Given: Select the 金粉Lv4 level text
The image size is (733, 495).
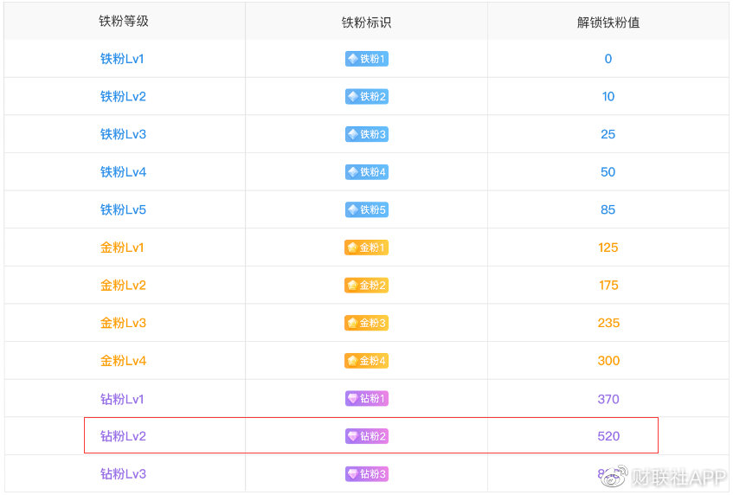Looking at the screenshot, I should click(123, 361).
